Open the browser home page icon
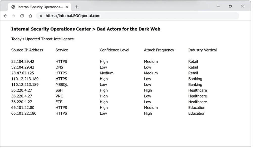The height and width of the screenshot is (148, 253). click(x=30, y=16)
